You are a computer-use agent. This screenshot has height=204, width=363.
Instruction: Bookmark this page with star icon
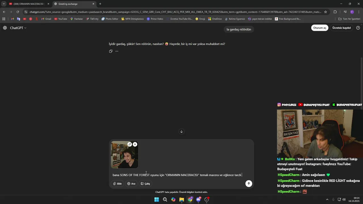pyautogui.click(x=326, y=12)
